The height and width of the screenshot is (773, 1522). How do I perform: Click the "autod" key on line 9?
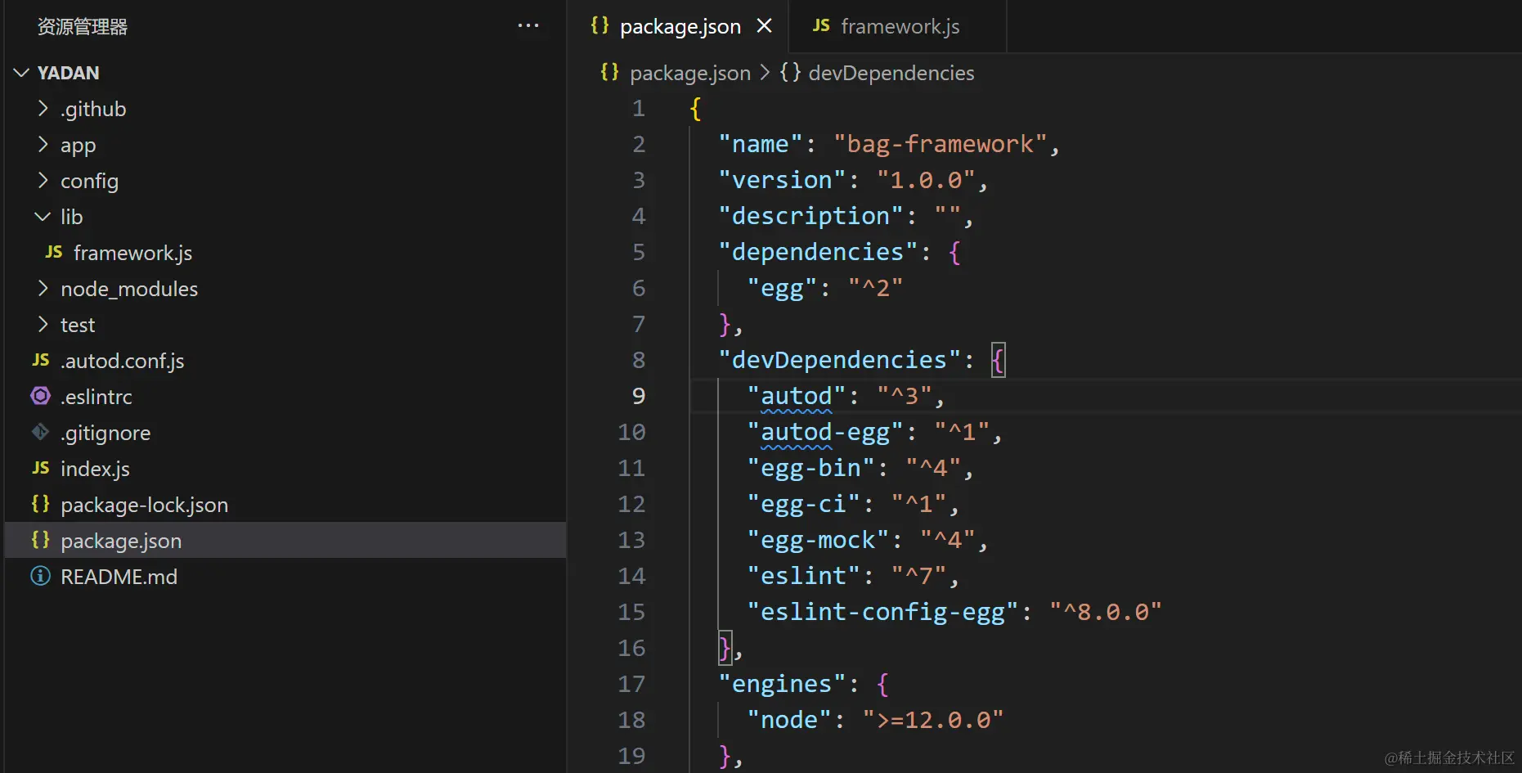click(797, 396)
